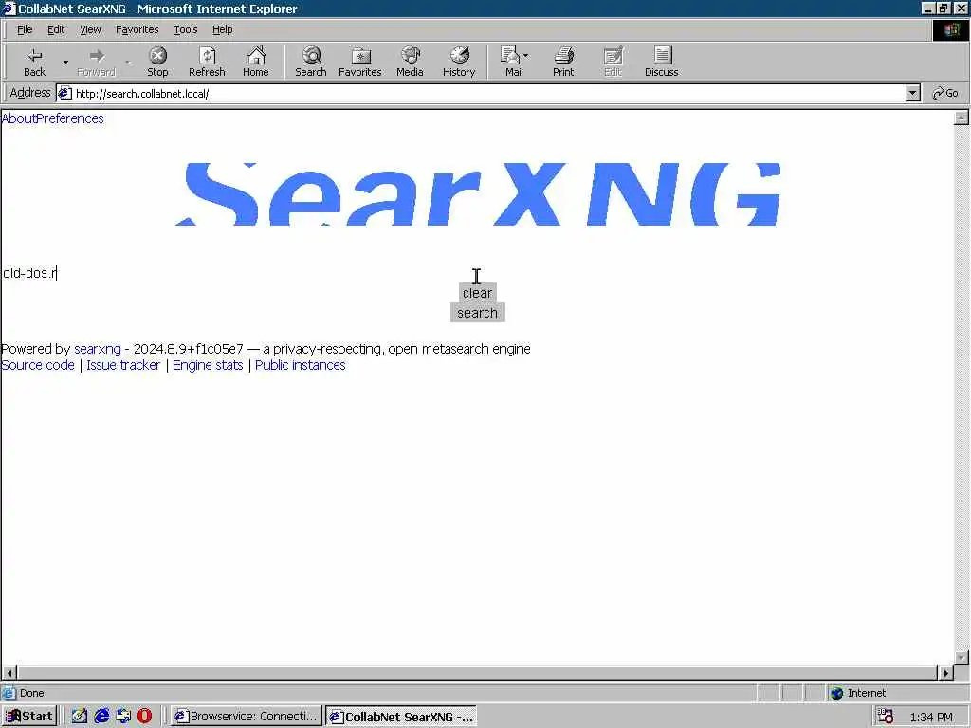Click the 'Done' status bar text
The image size is (971, 728).
(31, 693)
